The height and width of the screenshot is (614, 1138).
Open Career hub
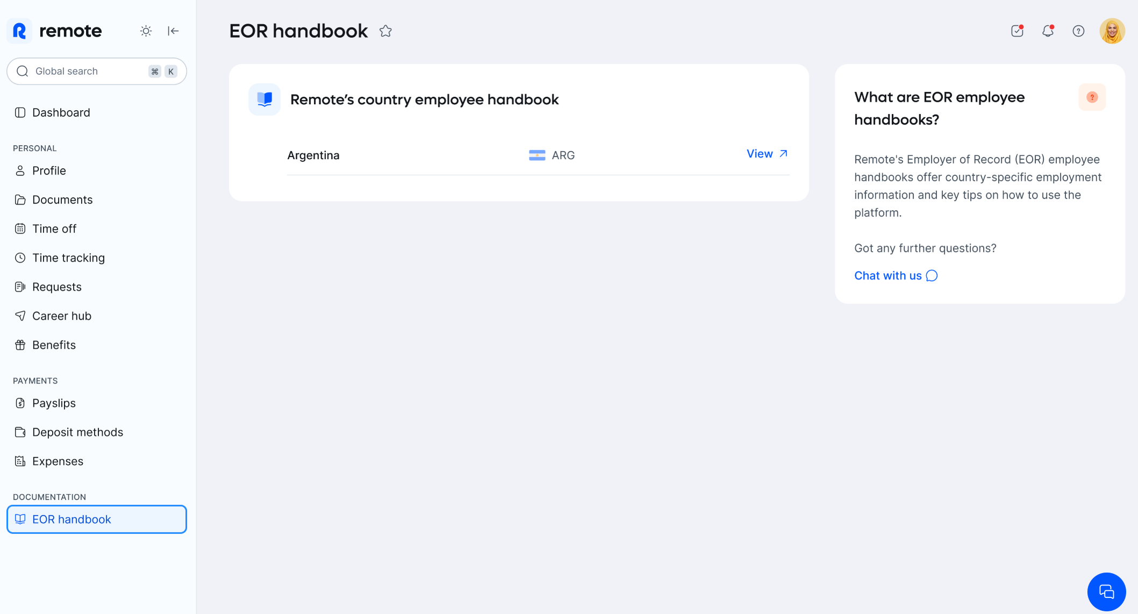[97, 316]
